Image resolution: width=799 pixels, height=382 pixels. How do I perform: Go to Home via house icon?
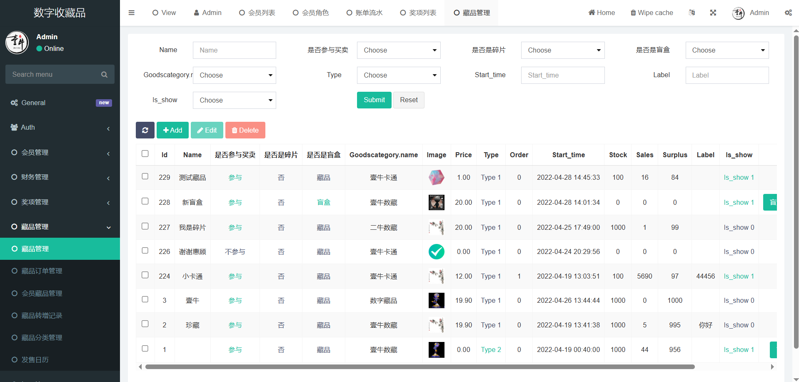pos(592,13)
